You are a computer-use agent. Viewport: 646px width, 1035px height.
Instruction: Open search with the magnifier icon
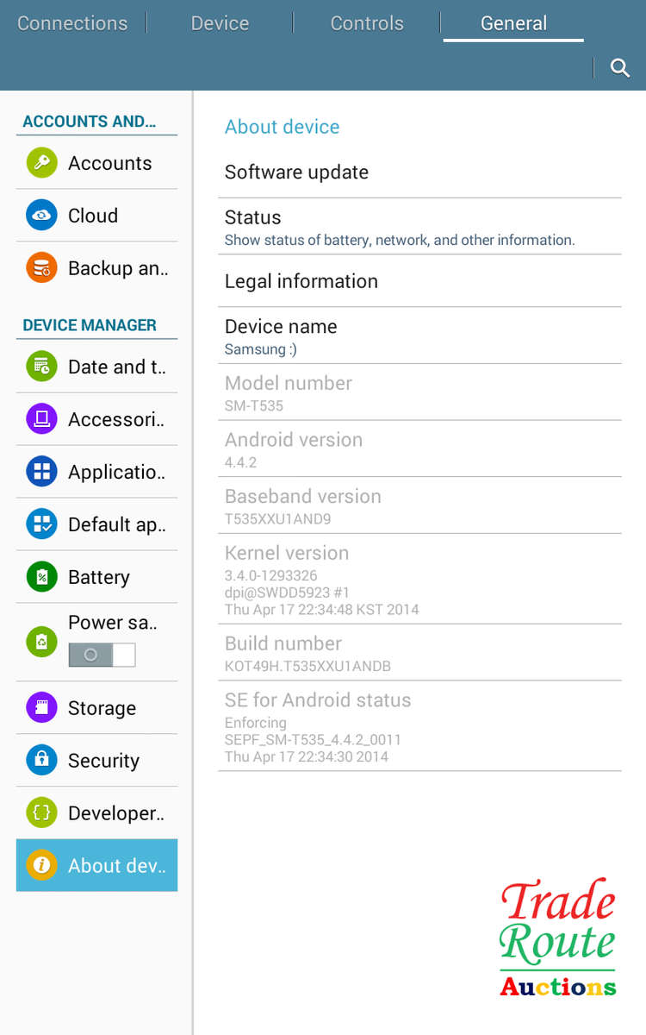click(620, 67)
